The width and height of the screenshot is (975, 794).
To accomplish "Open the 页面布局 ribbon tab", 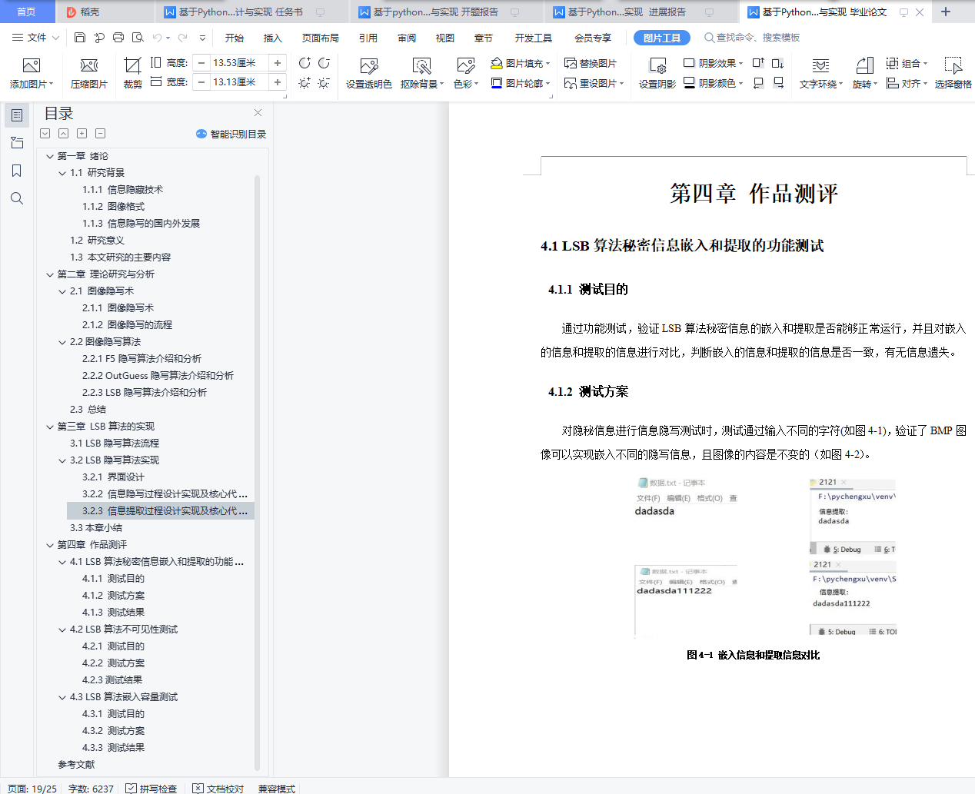I will (321, 38).
